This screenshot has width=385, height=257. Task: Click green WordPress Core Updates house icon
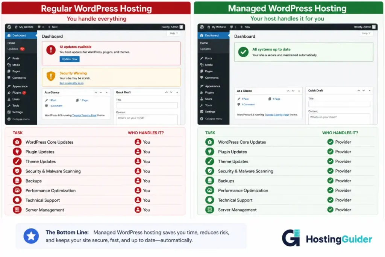(210, 142)
